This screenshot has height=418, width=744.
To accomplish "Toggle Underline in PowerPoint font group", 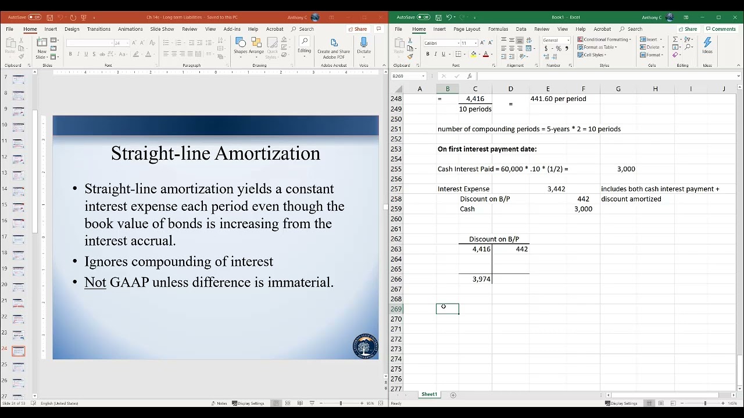I will (x=85, y=54).
